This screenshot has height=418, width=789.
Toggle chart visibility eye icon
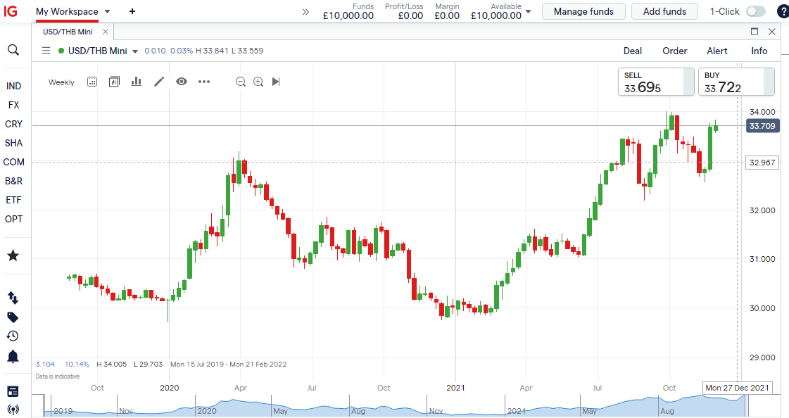(x=182, y=82)
